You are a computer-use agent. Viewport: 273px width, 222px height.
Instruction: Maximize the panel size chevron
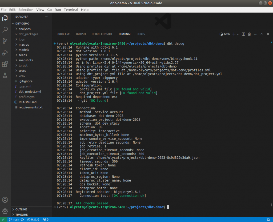262,34
